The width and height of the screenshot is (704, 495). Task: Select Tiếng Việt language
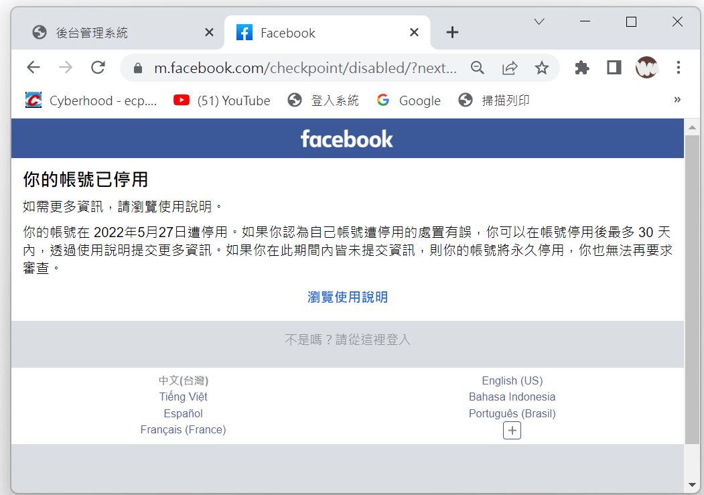pyautogui.click(x=183, y=397)
